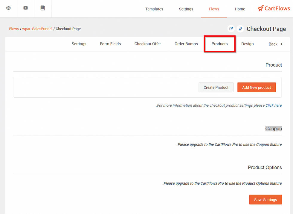Click the Coupon feature upgrade notice

(229, 144)
